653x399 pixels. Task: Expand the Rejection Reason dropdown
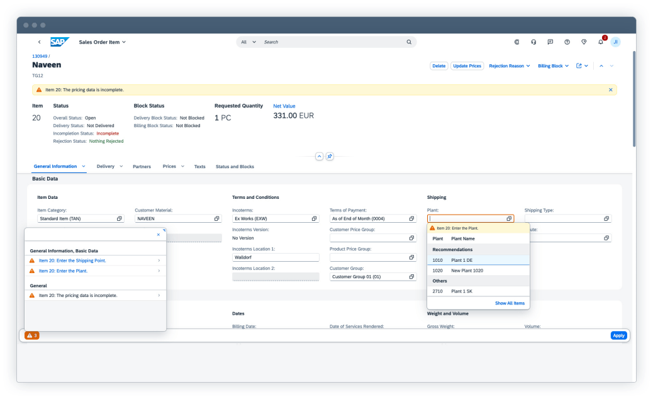(510, 65)
